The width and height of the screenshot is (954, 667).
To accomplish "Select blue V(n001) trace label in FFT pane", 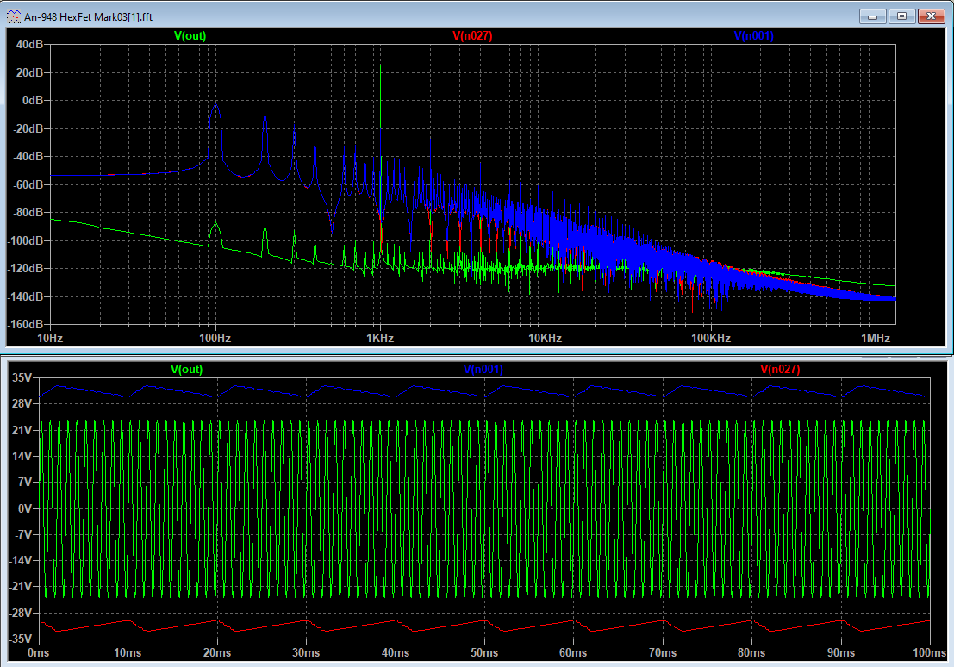I will click(753, 35).
